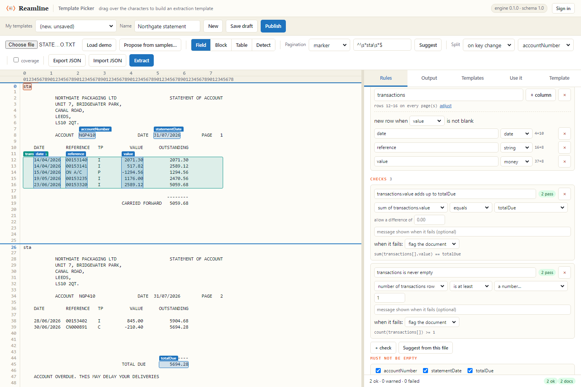The height and width of the screenshot is (387, 581).
Task: Remove the 'transactions is never empty' check
Action: click(x=564, y=272)
